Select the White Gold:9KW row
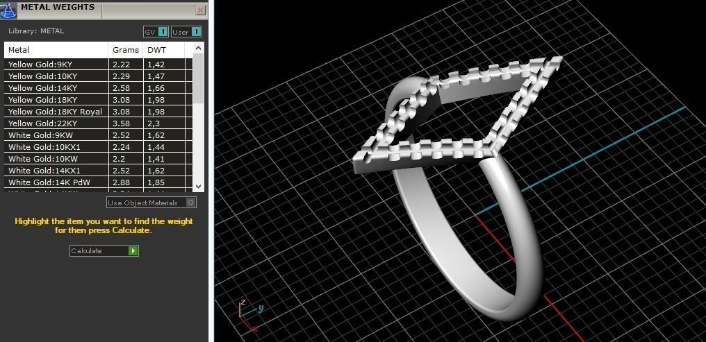Image resolution: width=706 pixels, height=342 pixels. [x=98, y=135]
